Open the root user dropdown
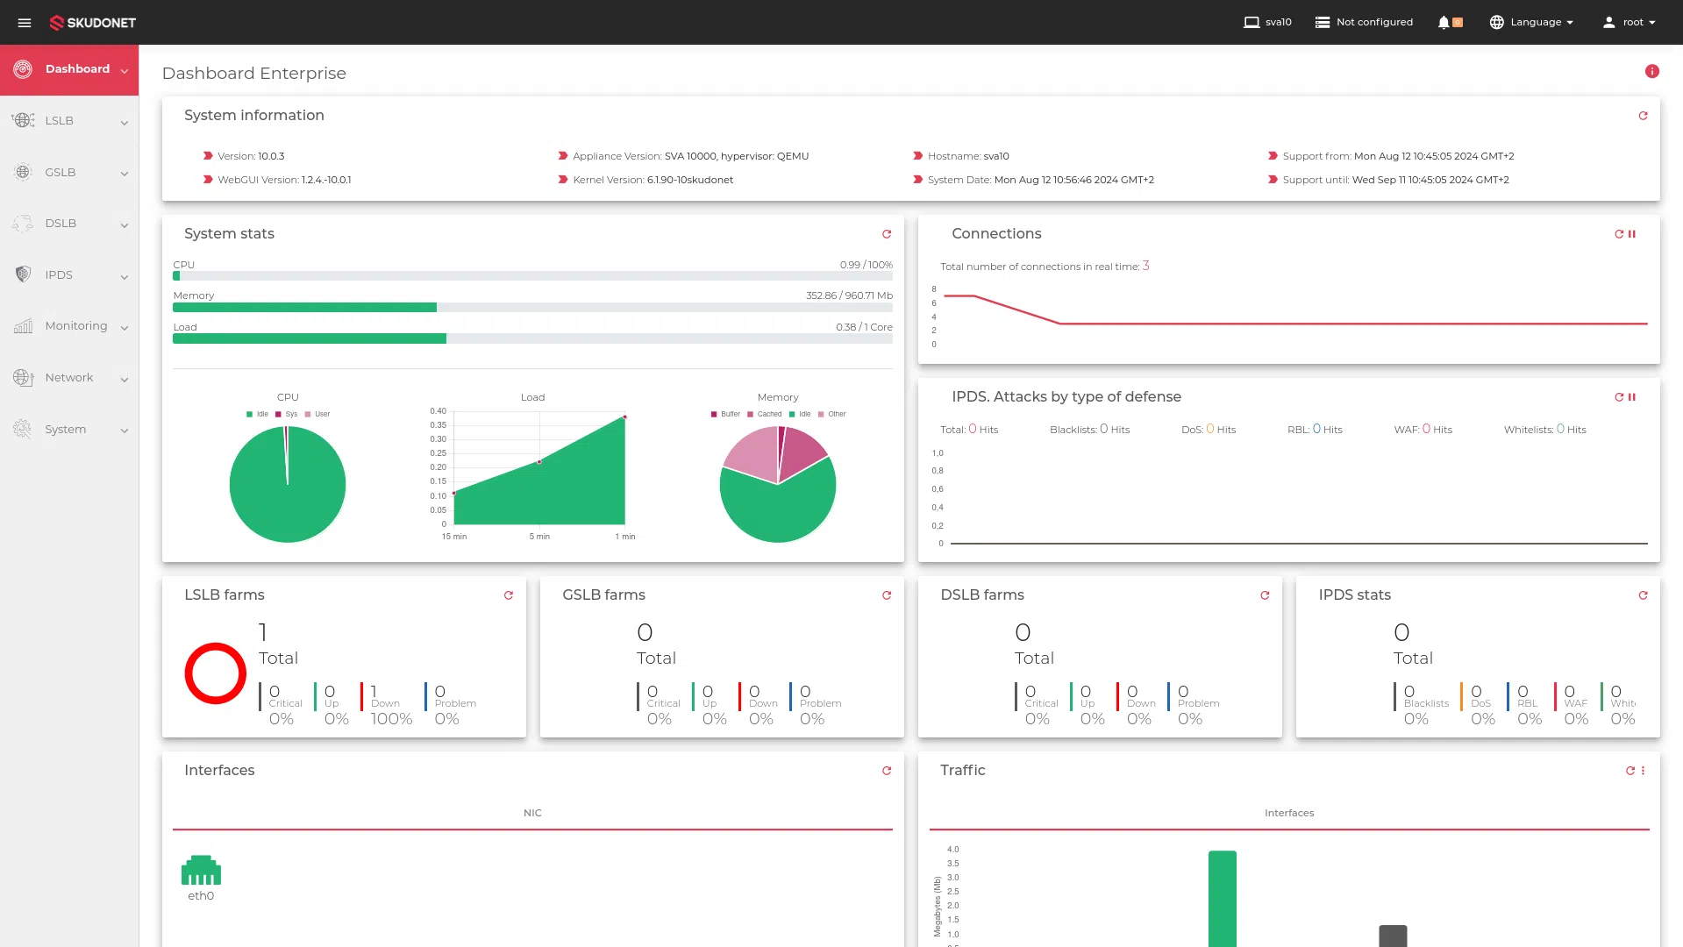1683x947 pixels. (x=1630, y=23)
